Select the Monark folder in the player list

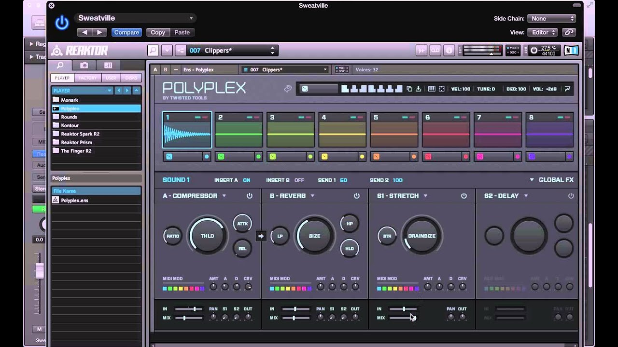70,100
